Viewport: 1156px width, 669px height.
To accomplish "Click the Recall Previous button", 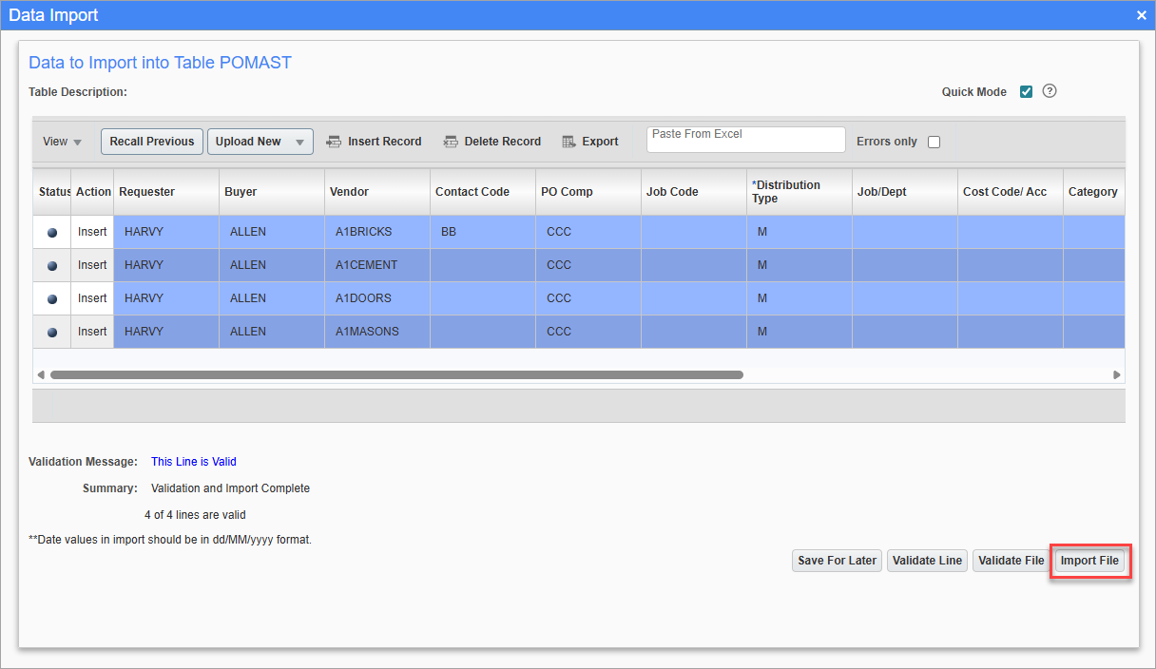I will [151, 141].
